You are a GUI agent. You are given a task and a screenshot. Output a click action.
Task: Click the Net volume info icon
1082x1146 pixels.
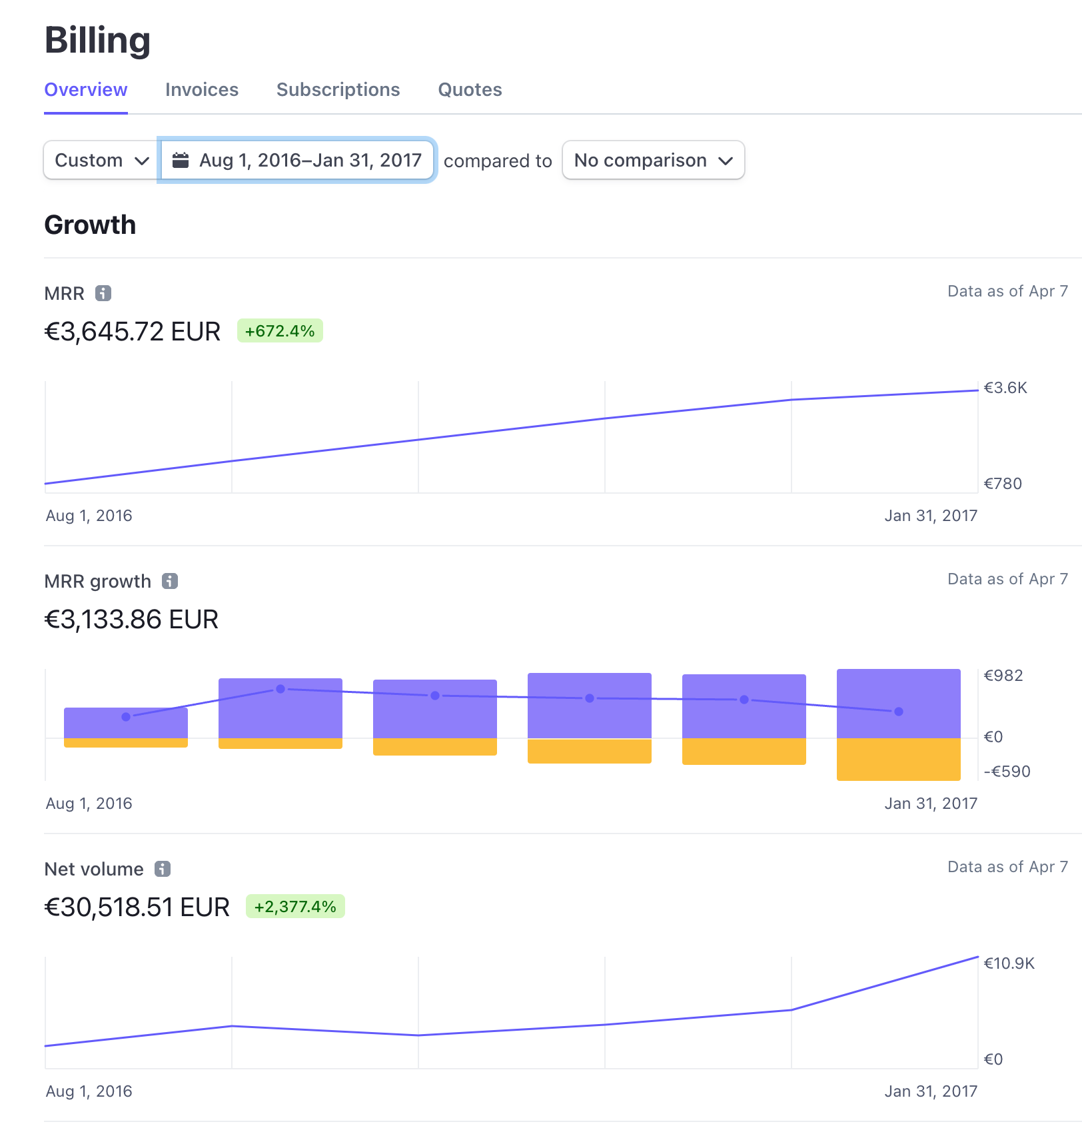click(x=163, y=869)
